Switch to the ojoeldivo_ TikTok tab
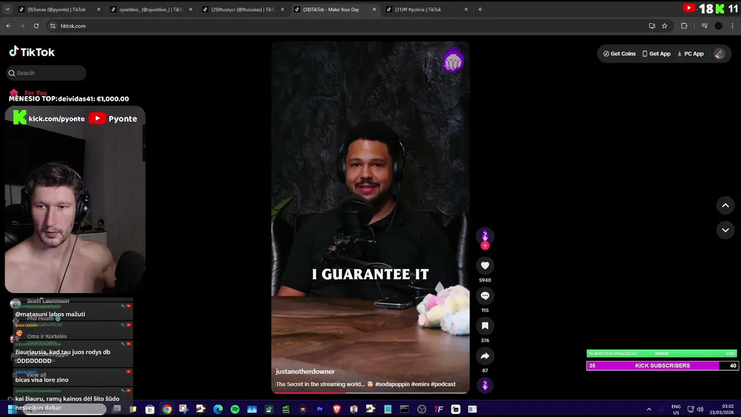The height and width of the screenshot is (417, 741). (151, 9)
